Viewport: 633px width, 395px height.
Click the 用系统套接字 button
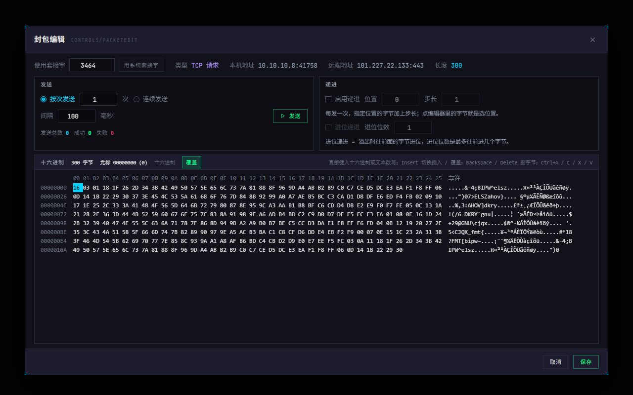pyautogui.click(x=141, y=65)
